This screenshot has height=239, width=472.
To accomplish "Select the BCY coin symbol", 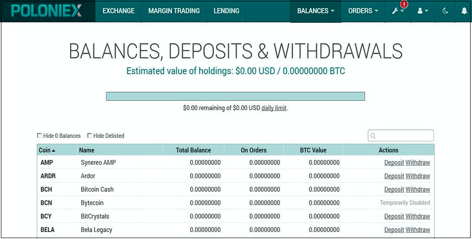I will (46, 216).
